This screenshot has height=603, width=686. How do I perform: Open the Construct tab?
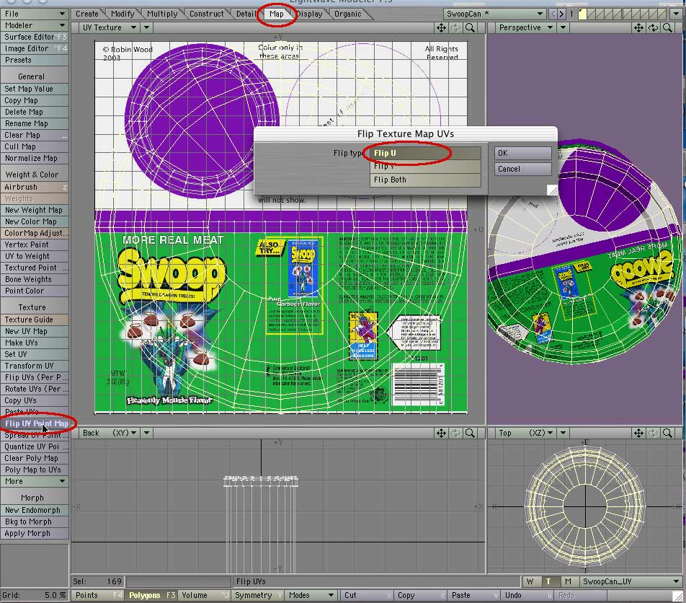click(207, 14)
